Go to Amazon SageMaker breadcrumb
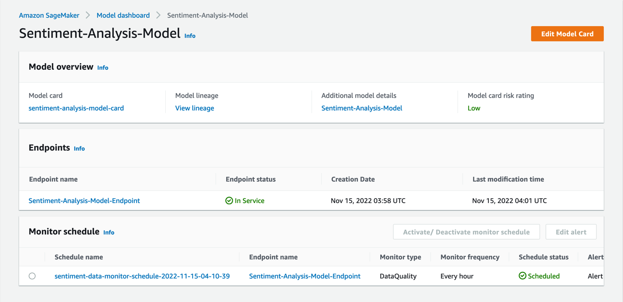623x302 pixels. point(49,15)
